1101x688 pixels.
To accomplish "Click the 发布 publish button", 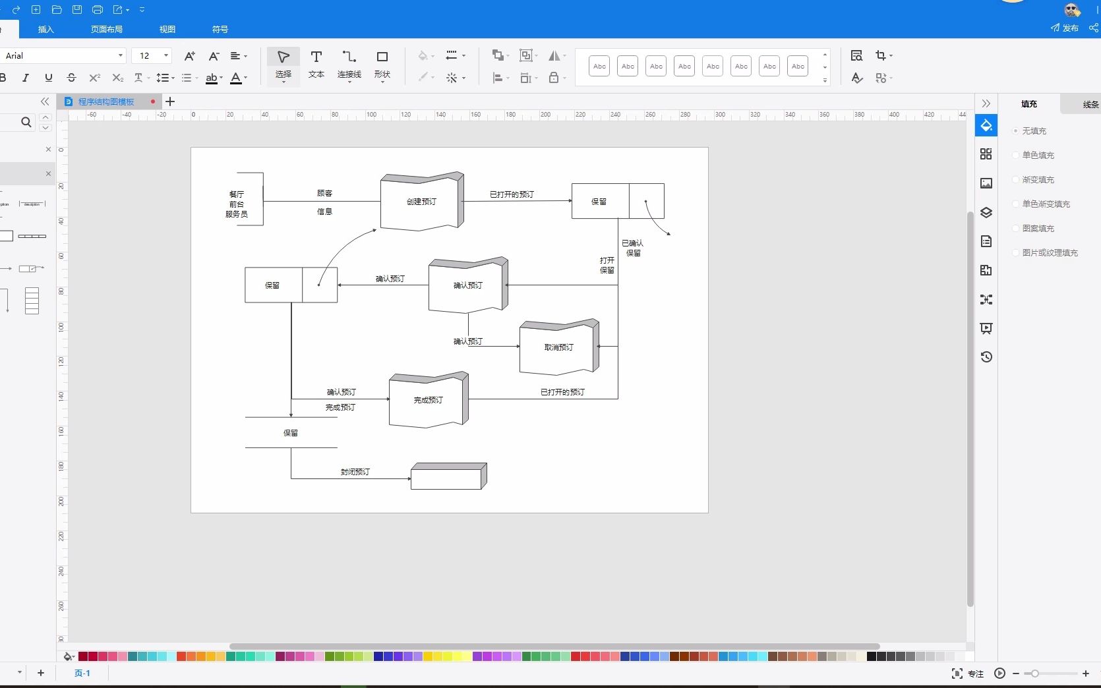I will pyautogui.click(x=1065, y=28).
